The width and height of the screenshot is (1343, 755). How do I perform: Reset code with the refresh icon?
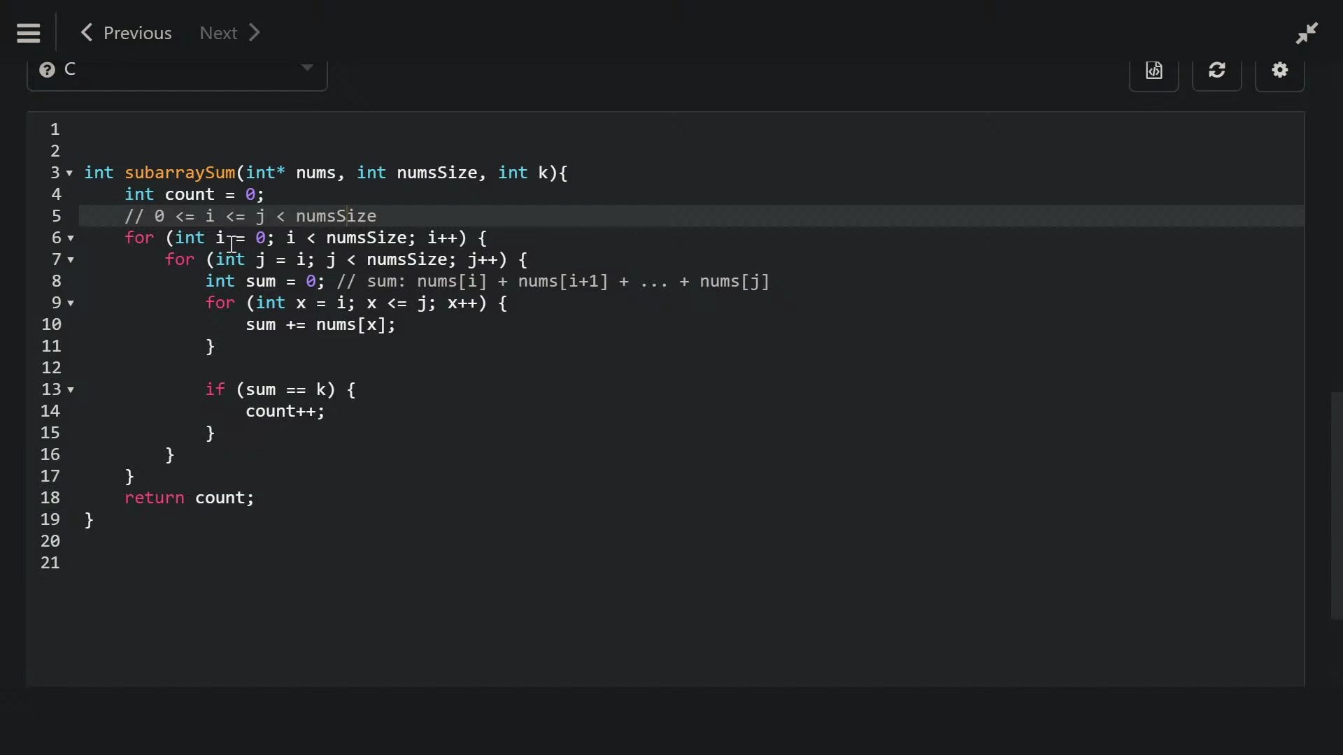pos(1216,71)
